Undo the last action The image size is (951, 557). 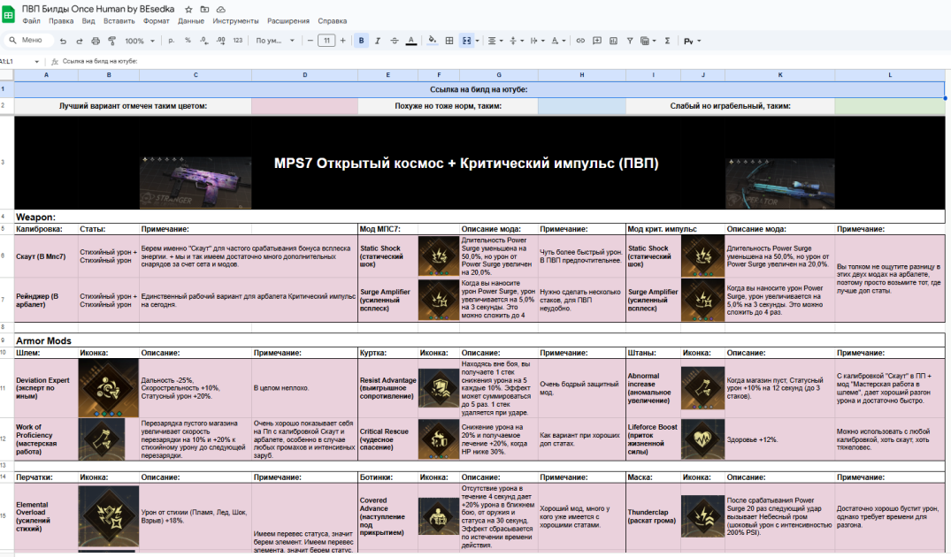pyautogui.click(x=63, y=41)
